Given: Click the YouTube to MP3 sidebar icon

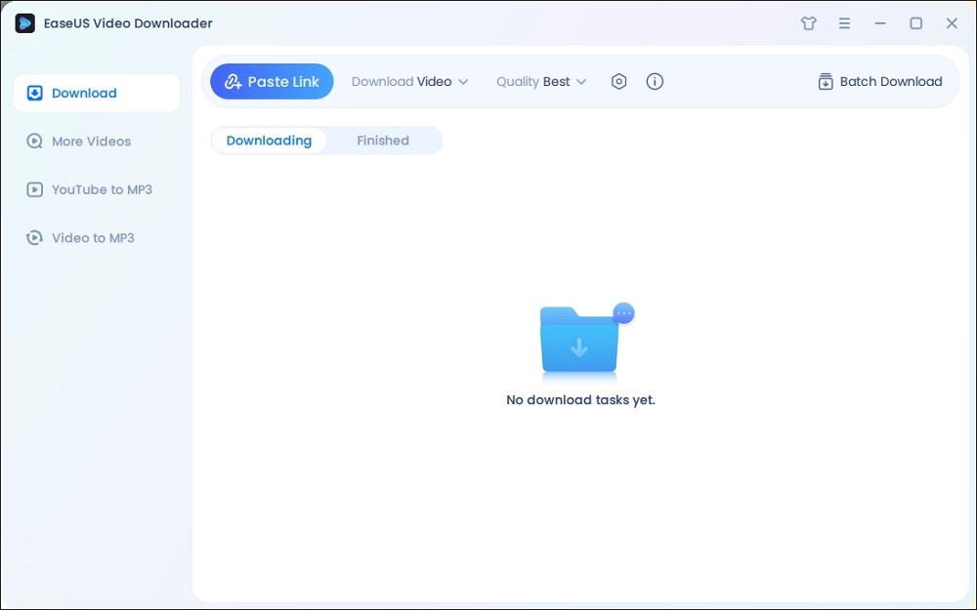Looking at the screenshot, I should pyautogui.click(x=35, y=190).
